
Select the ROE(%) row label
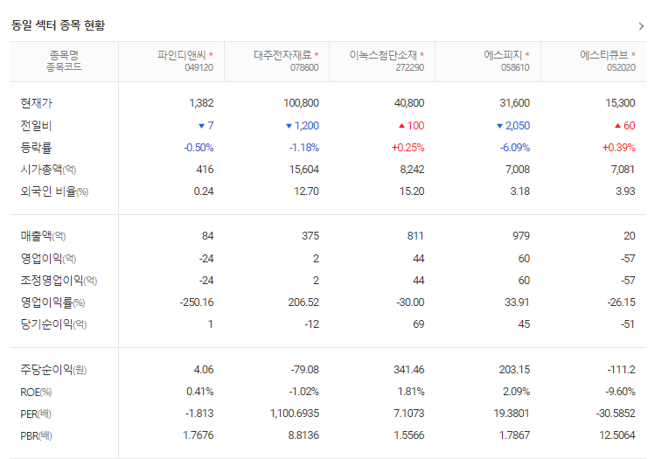36,393
